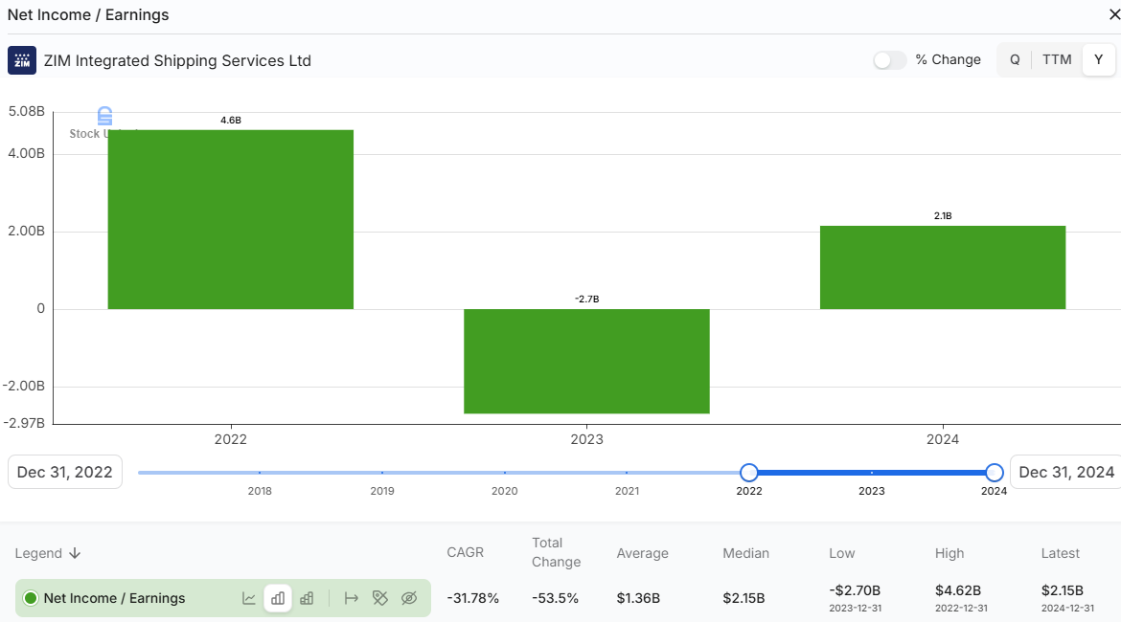Screen dimensions: 1121x622
Task: Enable the % Change toggle
Action: click(889, 59)
